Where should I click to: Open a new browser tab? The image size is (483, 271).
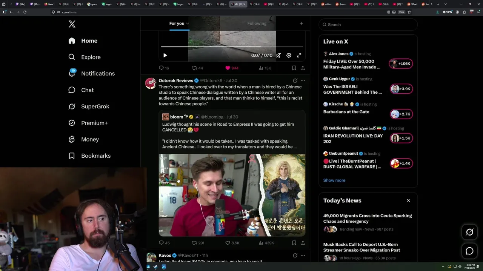click(438, 4)
